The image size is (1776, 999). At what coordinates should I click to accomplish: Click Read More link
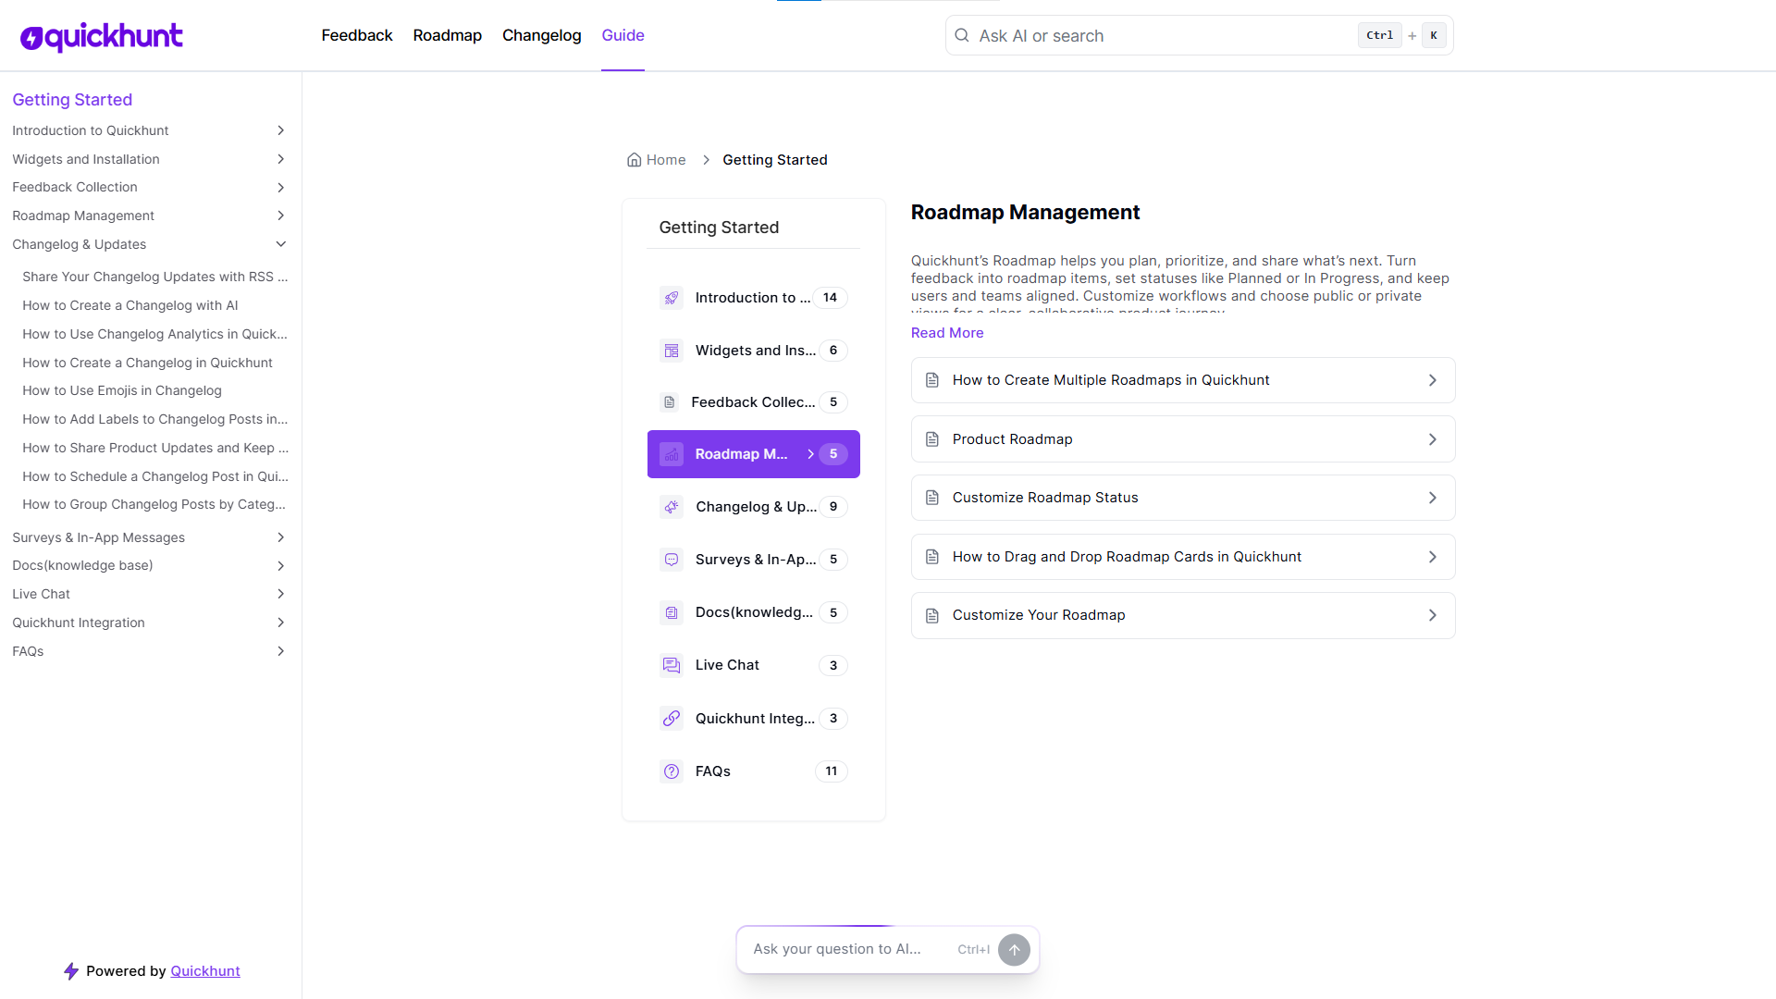pos(947,333)
